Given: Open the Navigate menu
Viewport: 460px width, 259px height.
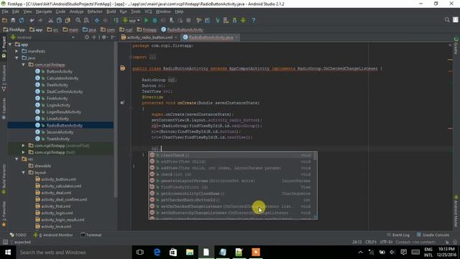Looking at the screenshot, I should point(44,12).
